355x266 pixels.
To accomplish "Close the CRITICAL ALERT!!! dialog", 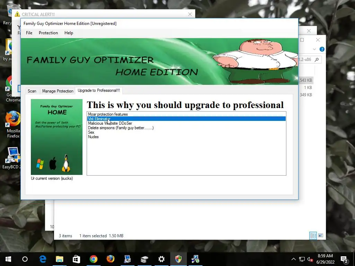I will tap(190, 14).
